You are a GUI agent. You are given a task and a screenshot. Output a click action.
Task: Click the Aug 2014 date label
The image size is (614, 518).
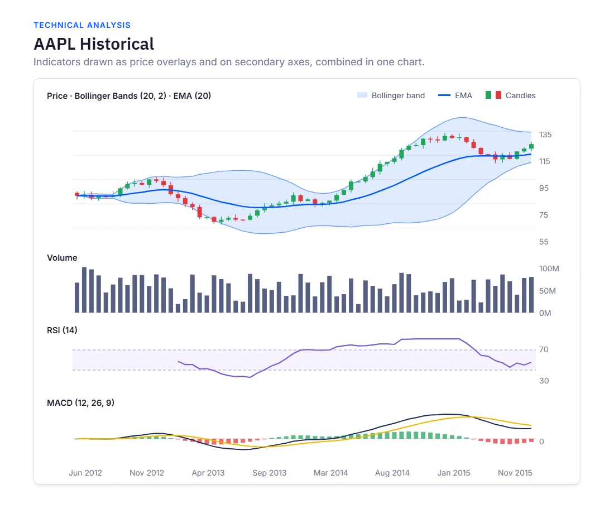click(392, 473)
